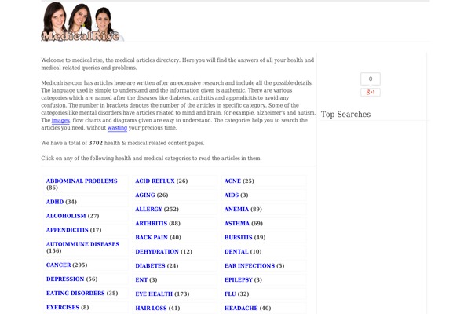Viewport: 471px width, 314px height.
Task: Open the Headache category
Action: [x=241, y=309]
